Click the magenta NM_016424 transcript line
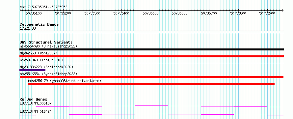The height and width of the screenshot is (119, 293). pos(151,114)
